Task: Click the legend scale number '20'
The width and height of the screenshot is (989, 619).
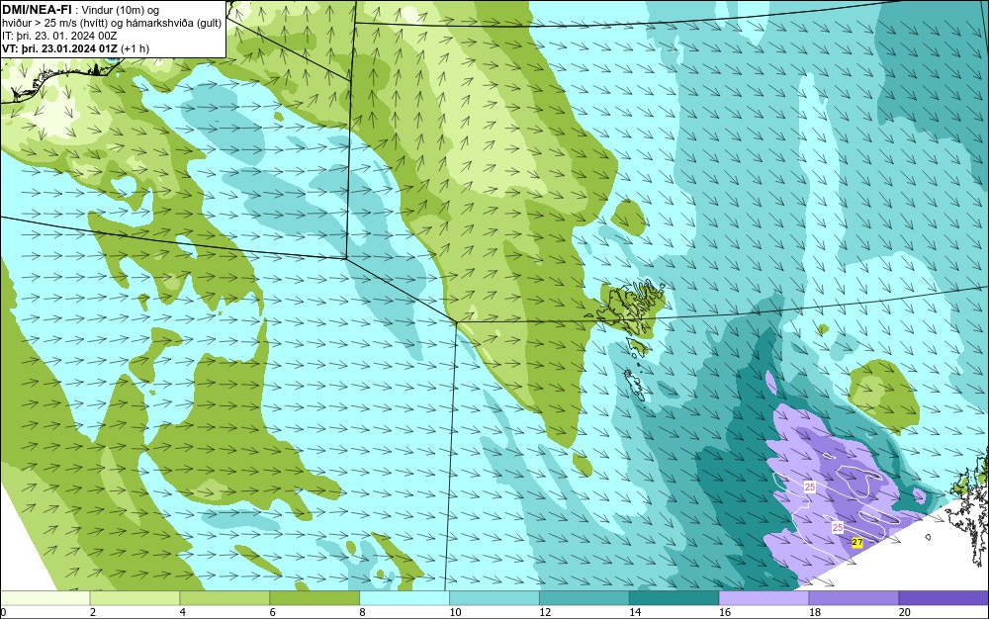Action: coord(905,612)
